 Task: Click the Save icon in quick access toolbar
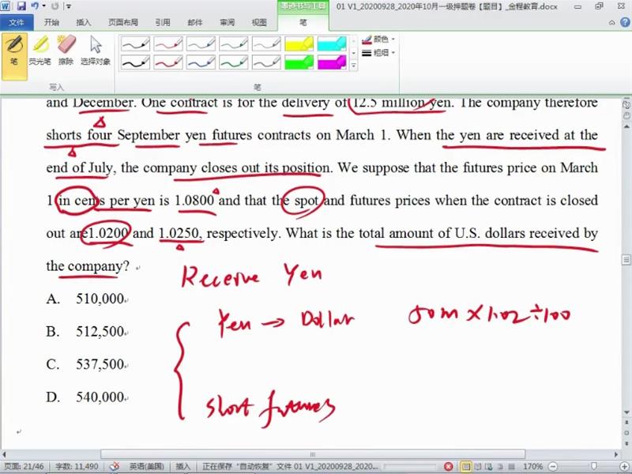[x=21, y=6]
